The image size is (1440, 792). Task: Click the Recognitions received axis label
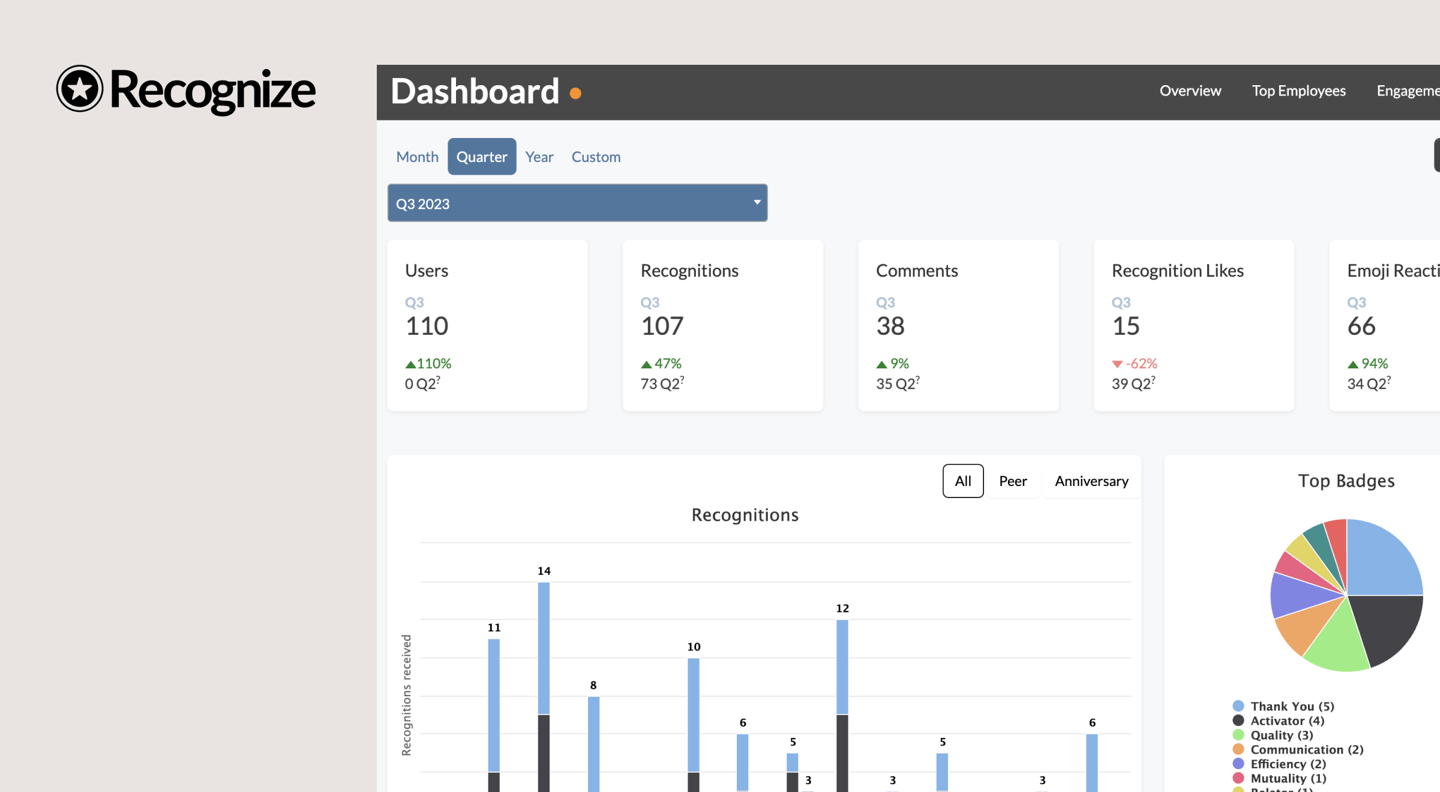coord(406,695)
